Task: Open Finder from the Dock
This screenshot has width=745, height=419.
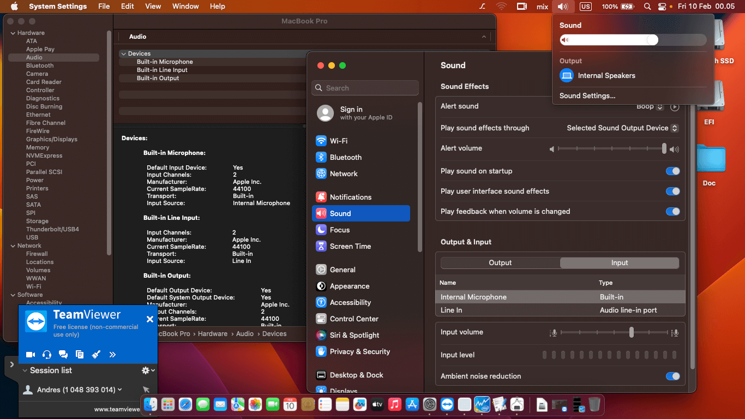Action: tap(151, 404)
